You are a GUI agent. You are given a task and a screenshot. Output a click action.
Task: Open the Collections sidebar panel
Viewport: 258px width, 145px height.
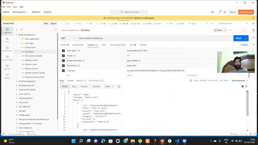pos(7,31)
